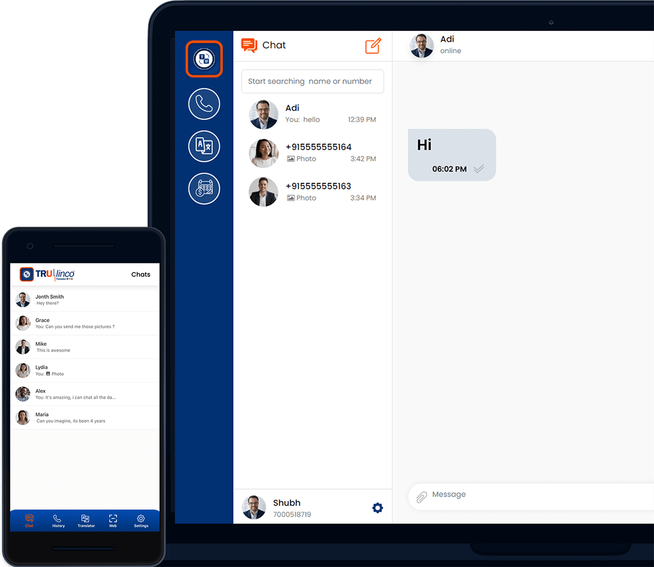Click the orange Chat bubble header icon

tap(249, 45)
